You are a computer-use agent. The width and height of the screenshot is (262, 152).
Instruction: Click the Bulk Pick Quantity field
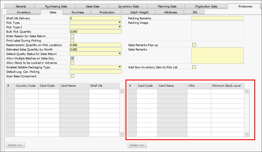[95, 31]
